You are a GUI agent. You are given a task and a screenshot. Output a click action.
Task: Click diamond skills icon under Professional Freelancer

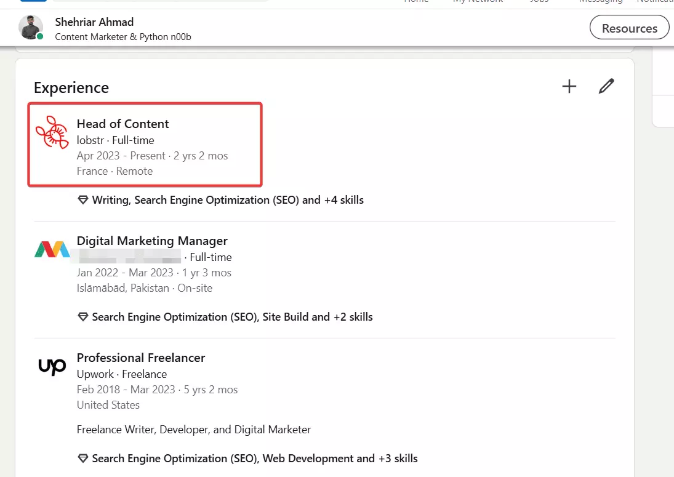[x=83, y=459]
